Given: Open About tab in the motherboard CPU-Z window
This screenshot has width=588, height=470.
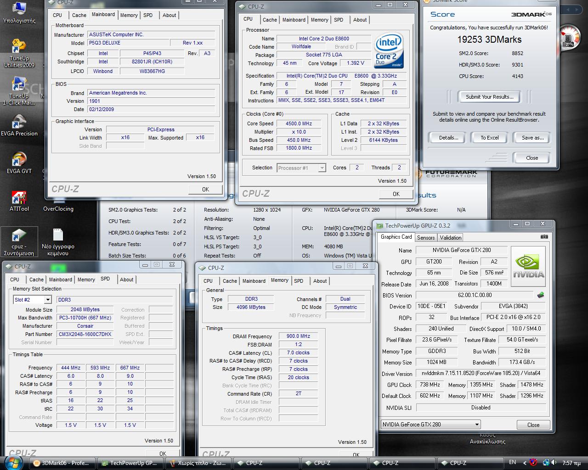Looking at the screenshot, I should (x=169, y=15).
